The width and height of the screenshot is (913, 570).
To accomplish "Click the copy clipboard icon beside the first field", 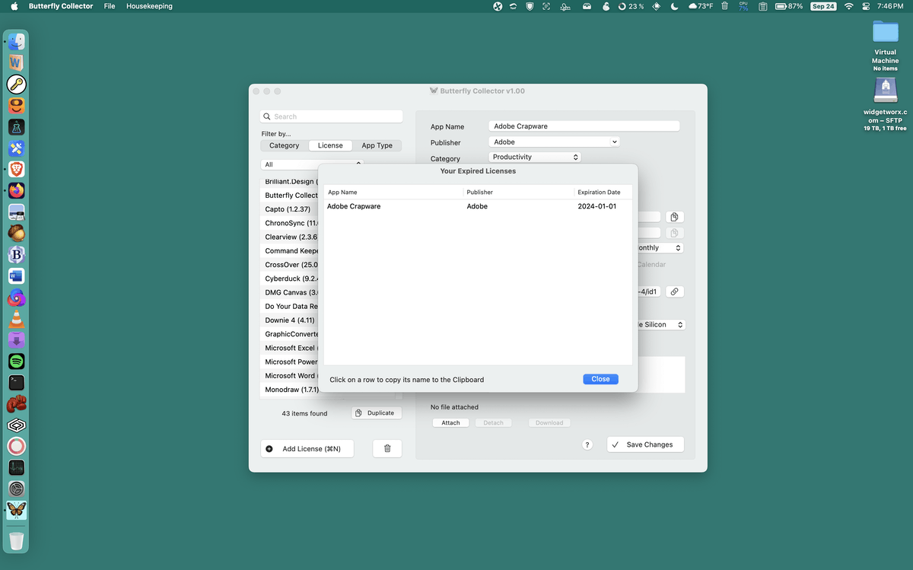I will pos(674,217).
